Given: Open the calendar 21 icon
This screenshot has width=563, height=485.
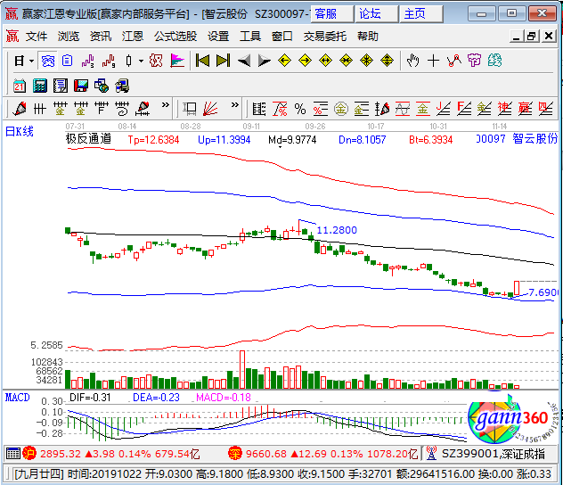Looking at the screenshot, I should (x=20, y=86).
